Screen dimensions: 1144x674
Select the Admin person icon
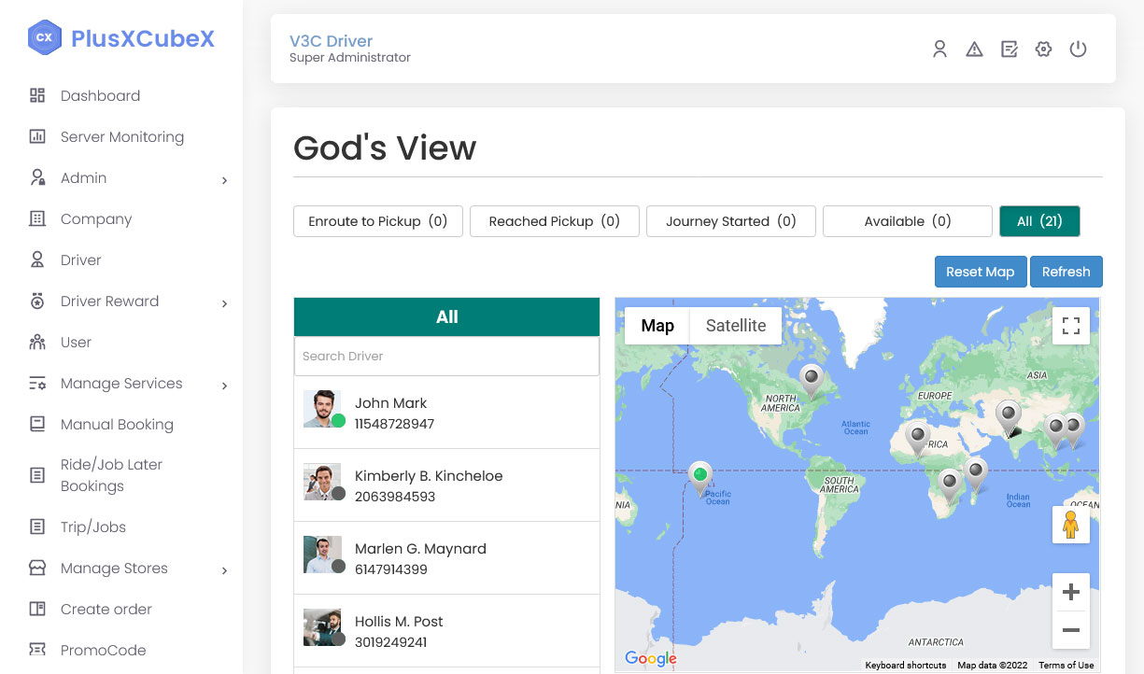click(37, 177)
